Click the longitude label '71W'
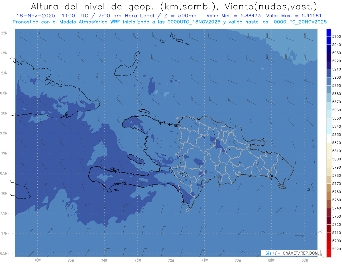The width and height of the screenshot is (342, 264). [204, 260]
